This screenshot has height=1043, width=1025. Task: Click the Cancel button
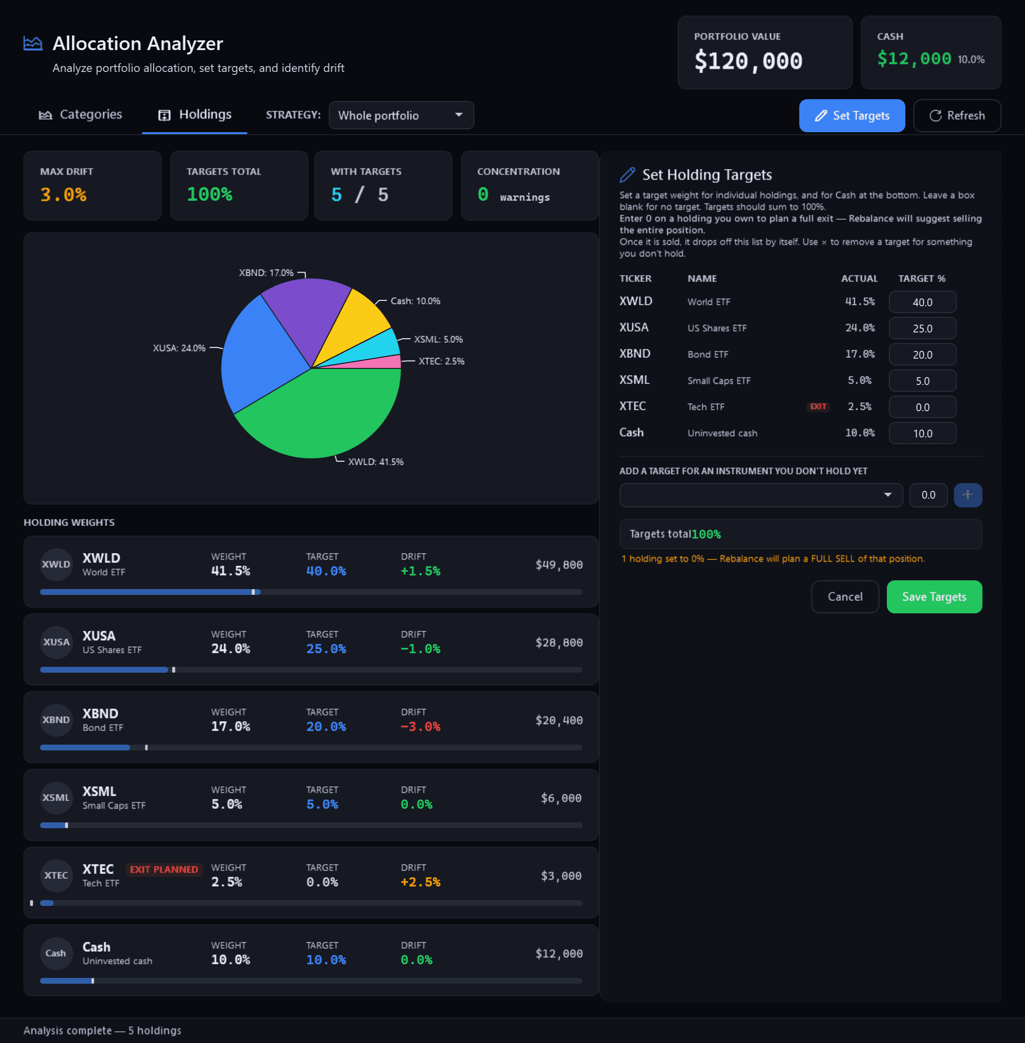point(845,596)
